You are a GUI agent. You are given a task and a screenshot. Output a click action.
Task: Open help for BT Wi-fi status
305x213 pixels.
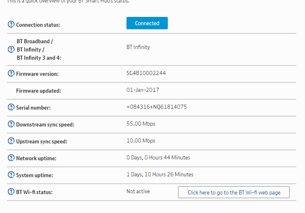coord(11,192)
